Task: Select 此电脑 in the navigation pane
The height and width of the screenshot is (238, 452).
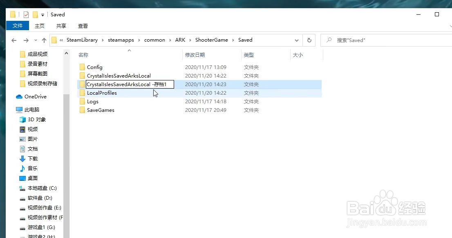Action: pos(32,110)
